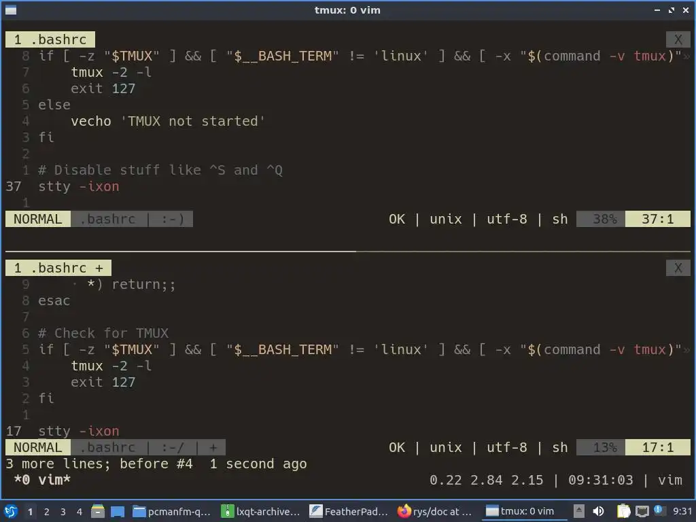
Task: Click NORMAL mode indicator in upper status line
Action: tap(38, 220)
